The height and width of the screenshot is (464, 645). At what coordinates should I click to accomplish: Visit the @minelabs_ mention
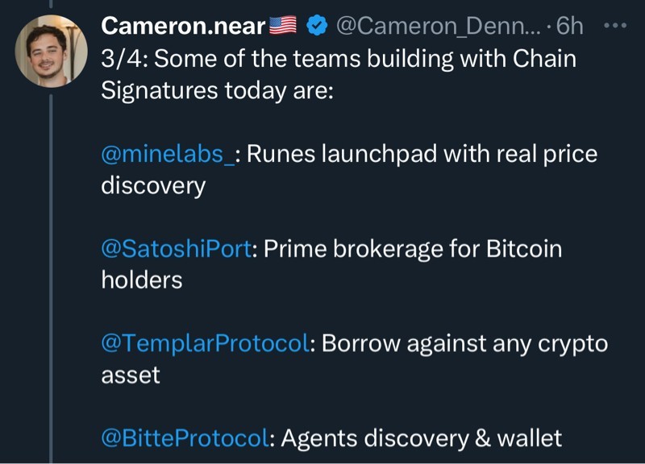169,153
